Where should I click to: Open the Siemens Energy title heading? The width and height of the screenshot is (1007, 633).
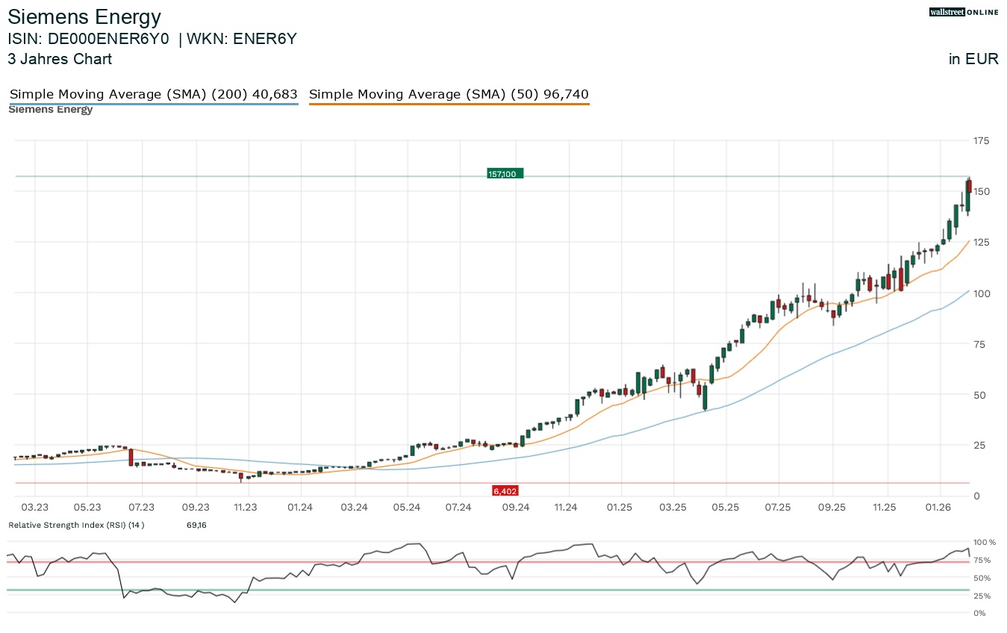tap(84, 16)
